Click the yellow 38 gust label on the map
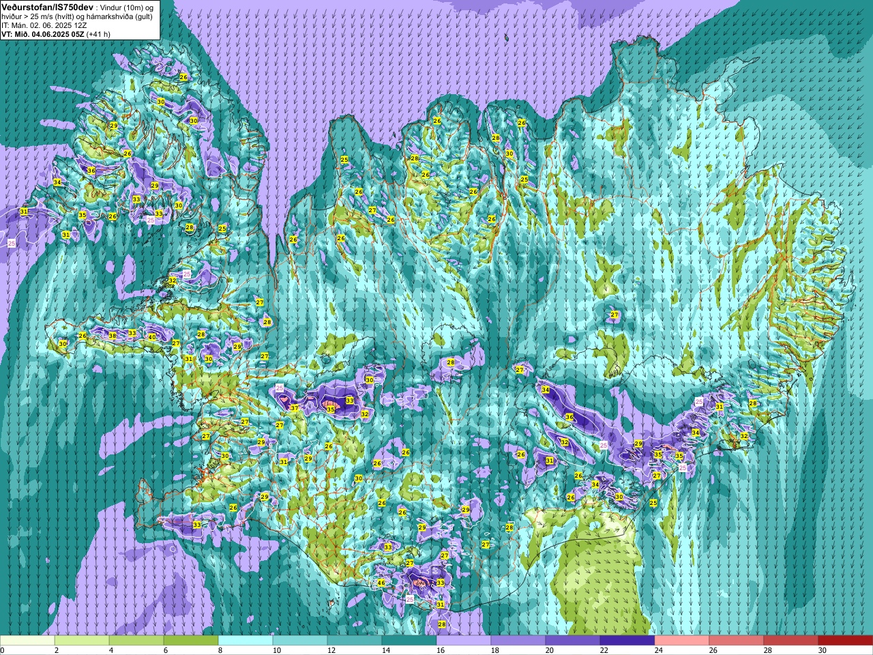This screenshot has height=655, width=873. [x=113, y=336]
